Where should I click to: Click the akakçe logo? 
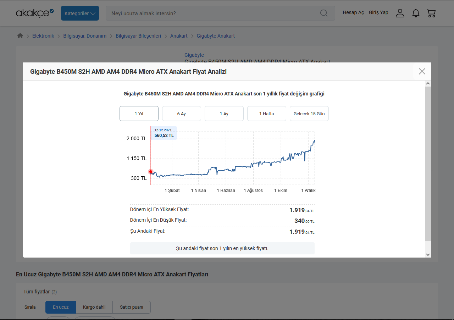pos(35,13)
